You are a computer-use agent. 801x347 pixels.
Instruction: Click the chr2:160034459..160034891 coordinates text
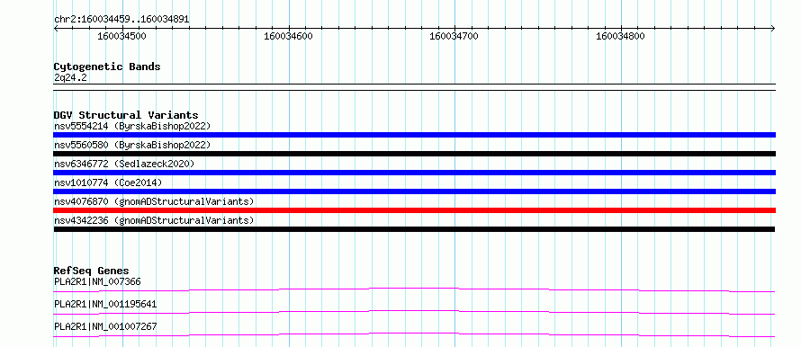[121, 19]
